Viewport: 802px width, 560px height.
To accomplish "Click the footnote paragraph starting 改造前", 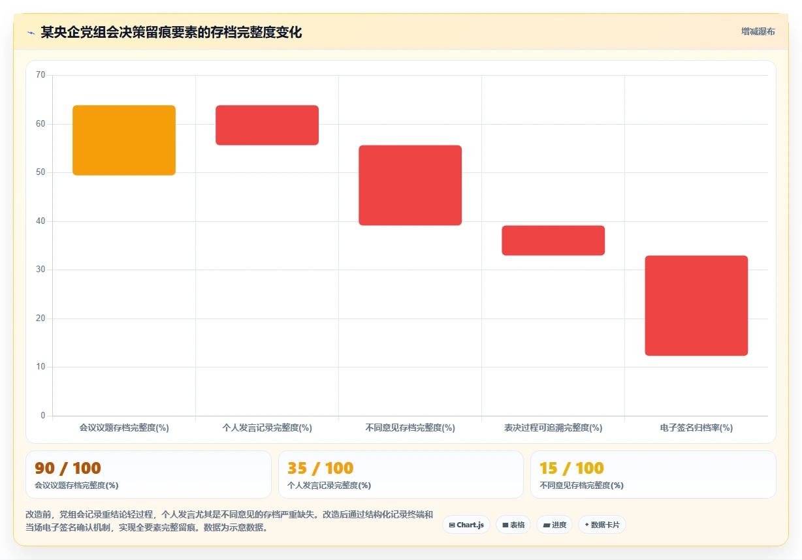I will tap(229, 521).
